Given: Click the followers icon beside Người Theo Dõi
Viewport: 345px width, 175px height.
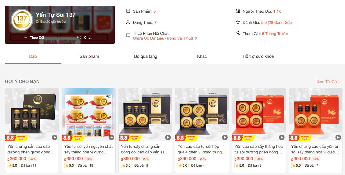Looking at the screenshot, I should pyautogui.click(x=238, y=11).
